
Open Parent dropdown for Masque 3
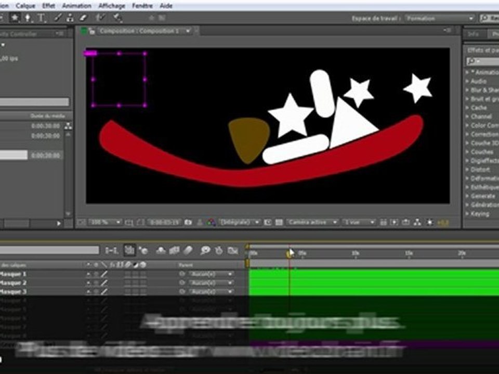pyautogui.click(x=212, y=291)
